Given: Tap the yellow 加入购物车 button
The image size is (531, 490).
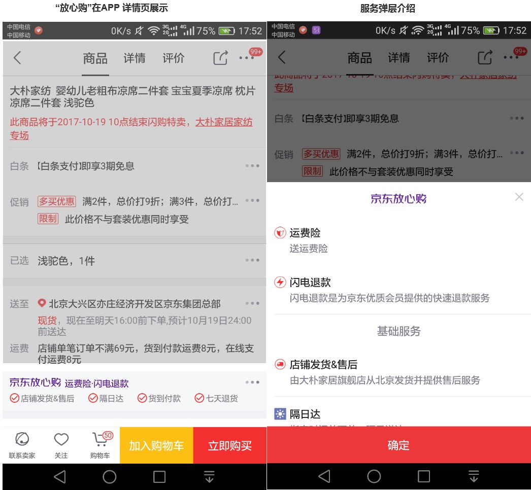Looking at the screenshot, I should (156, 445).
